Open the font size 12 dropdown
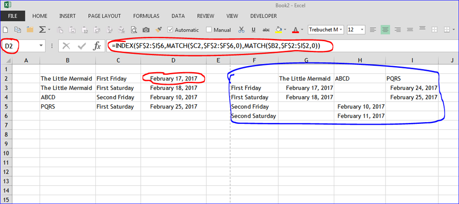The image size is (459, 204). point(362,30)
